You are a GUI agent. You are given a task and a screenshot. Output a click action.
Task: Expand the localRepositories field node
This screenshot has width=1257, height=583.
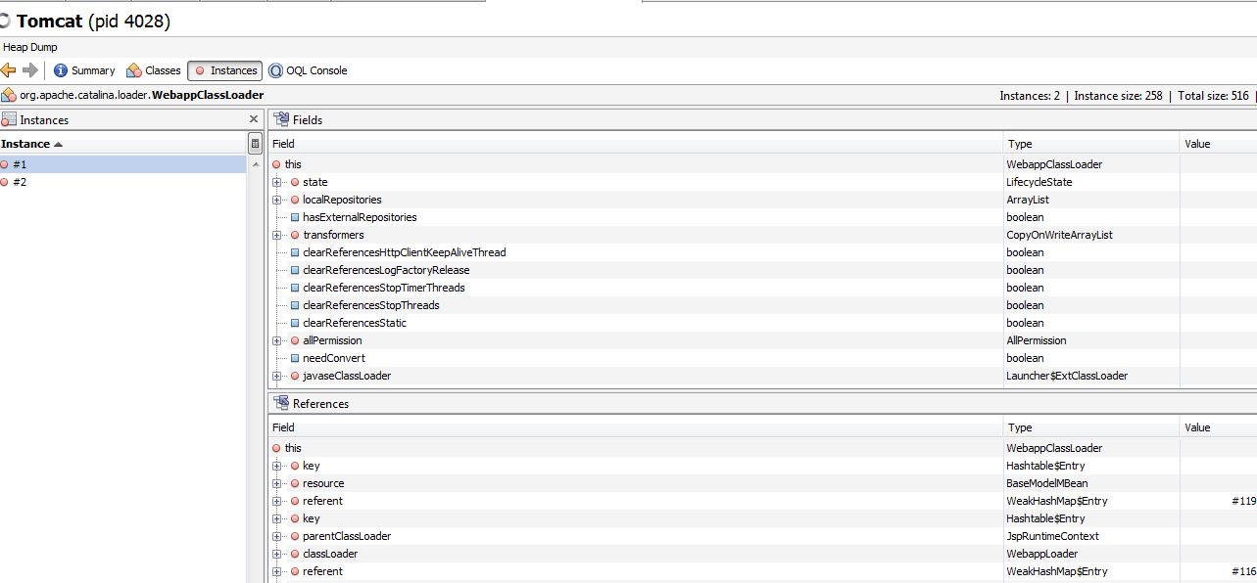tap(277, 201)
